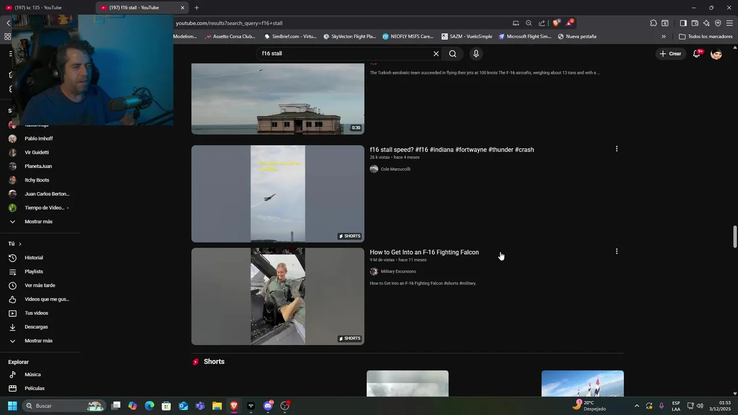Open 'Todos los marcadores' bookmarks folder
This screenshot has height=415, width=738.
tap(706, 36)
